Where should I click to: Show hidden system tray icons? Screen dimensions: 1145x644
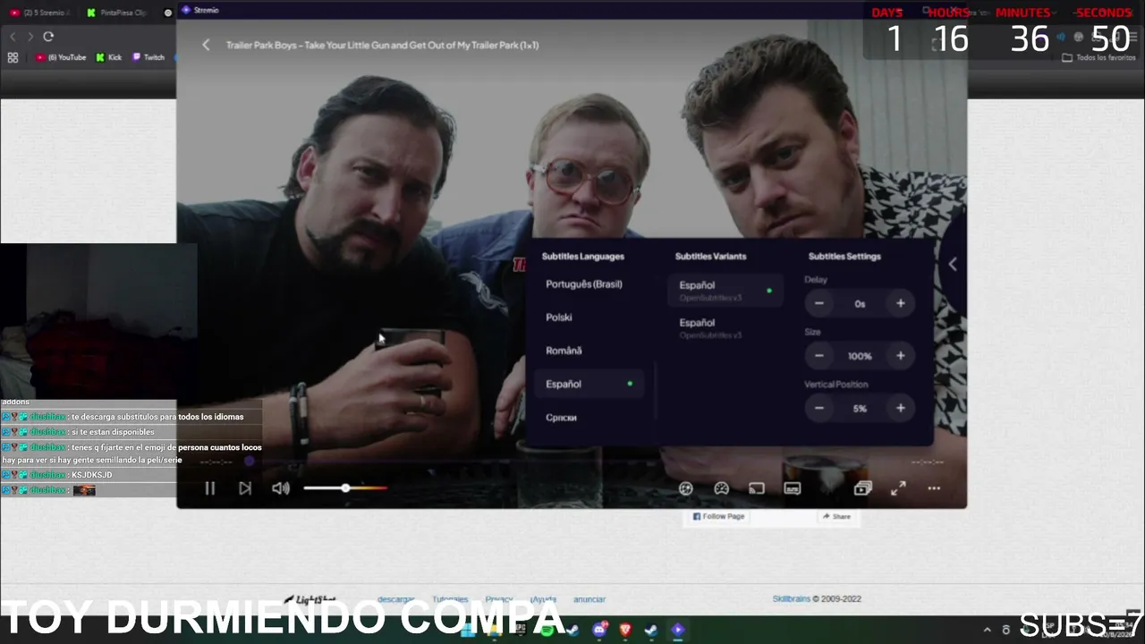pos(987,630)
